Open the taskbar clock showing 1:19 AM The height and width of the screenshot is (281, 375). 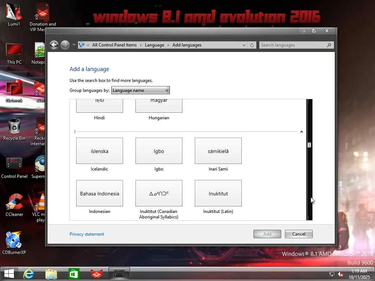359,274
